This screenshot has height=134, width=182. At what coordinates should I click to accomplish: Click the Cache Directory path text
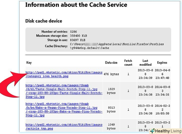click(117, 46)
